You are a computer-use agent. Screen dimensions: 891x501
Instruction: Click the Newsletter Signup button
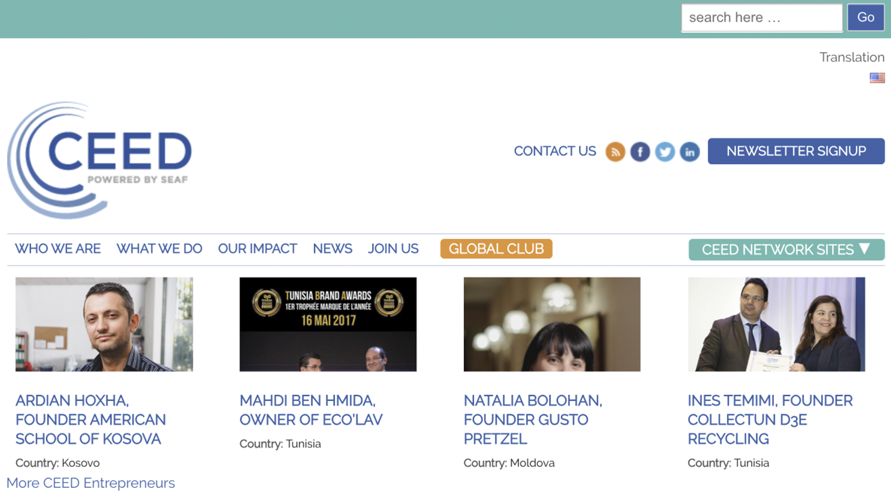click(796, 151)
